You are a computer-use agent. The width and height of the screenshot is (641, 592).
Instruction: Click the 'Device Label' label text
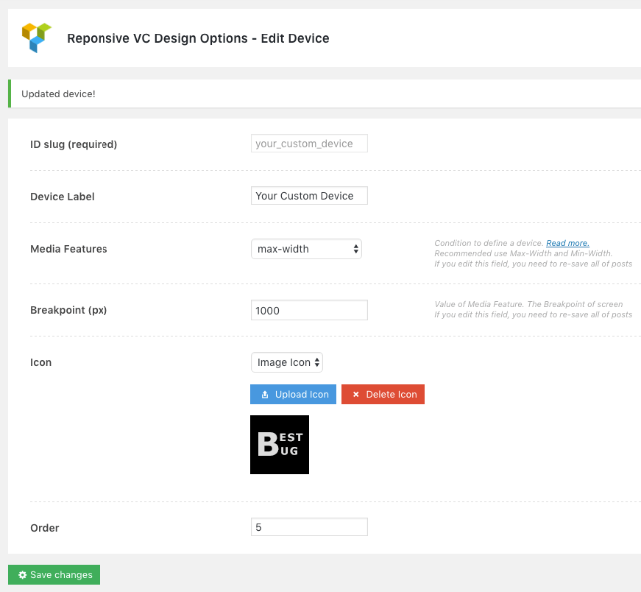[x=63, y=197]
